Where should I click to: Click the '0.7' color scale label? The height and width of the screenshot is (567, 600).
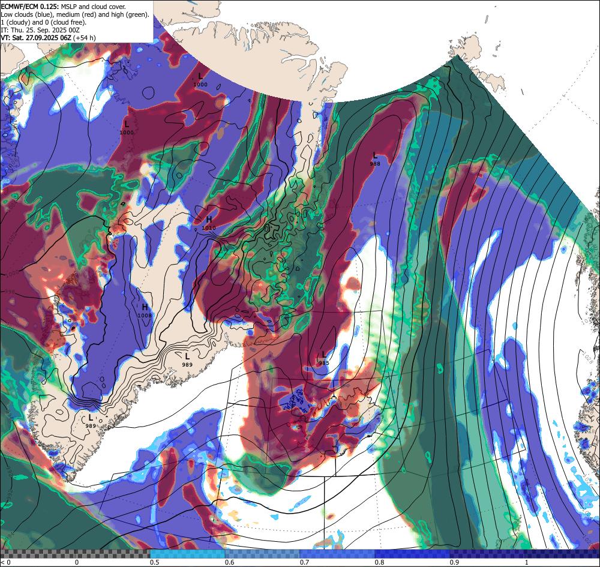[305, 562]
